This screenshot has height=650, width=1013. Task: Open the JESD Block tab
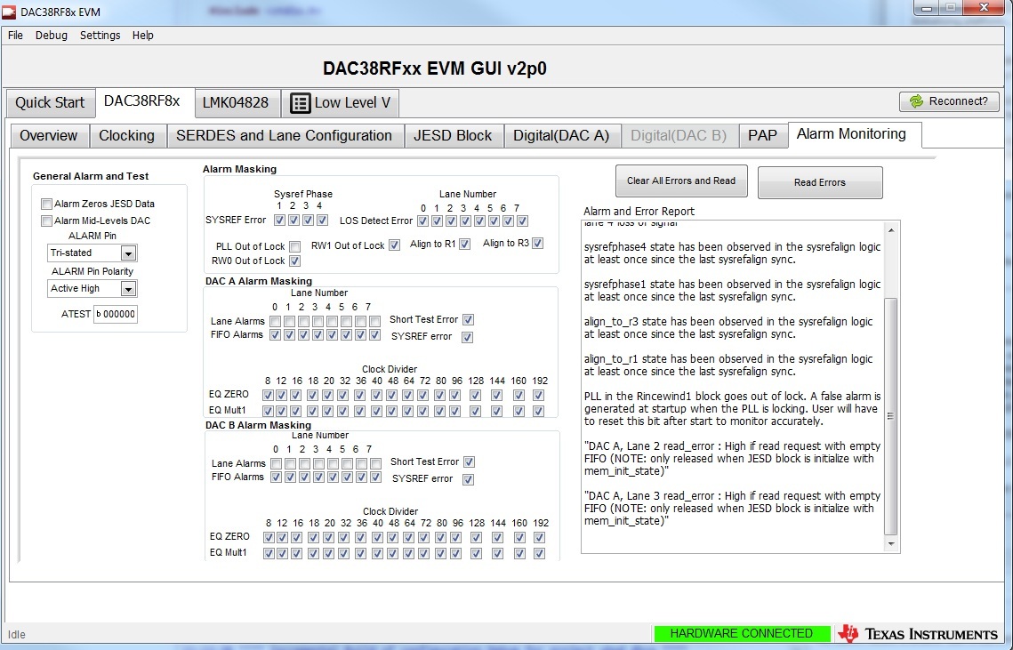coord(453,136)
